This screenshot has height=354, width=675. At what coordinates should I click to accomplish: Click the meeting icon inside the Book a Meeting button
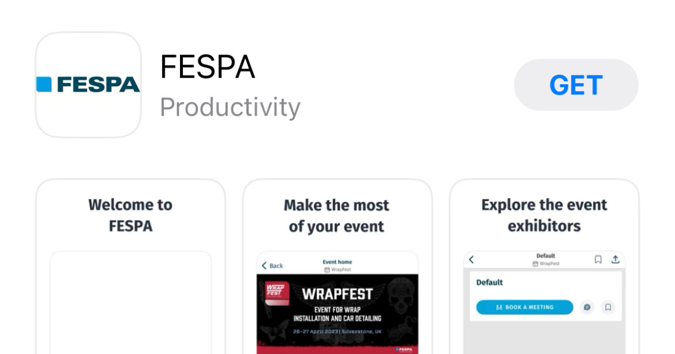pos(498,307)
